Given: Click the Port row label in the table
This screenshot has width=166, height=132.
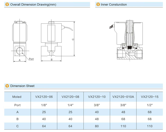Looking at the screenshot, I should click(x=17, y=105).
